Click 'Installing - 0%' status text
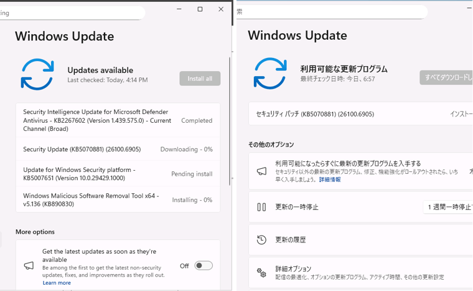This screenshot has height=291, width=473. click(192, 200)
